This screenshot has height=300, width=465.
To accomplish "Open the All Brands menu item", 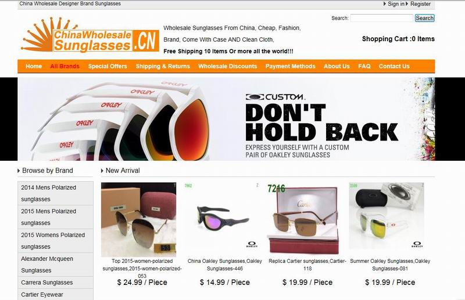I will click(65, 66).
